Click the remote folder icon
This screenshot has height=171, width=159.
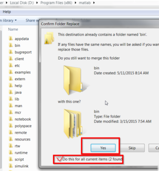point(11,133)
